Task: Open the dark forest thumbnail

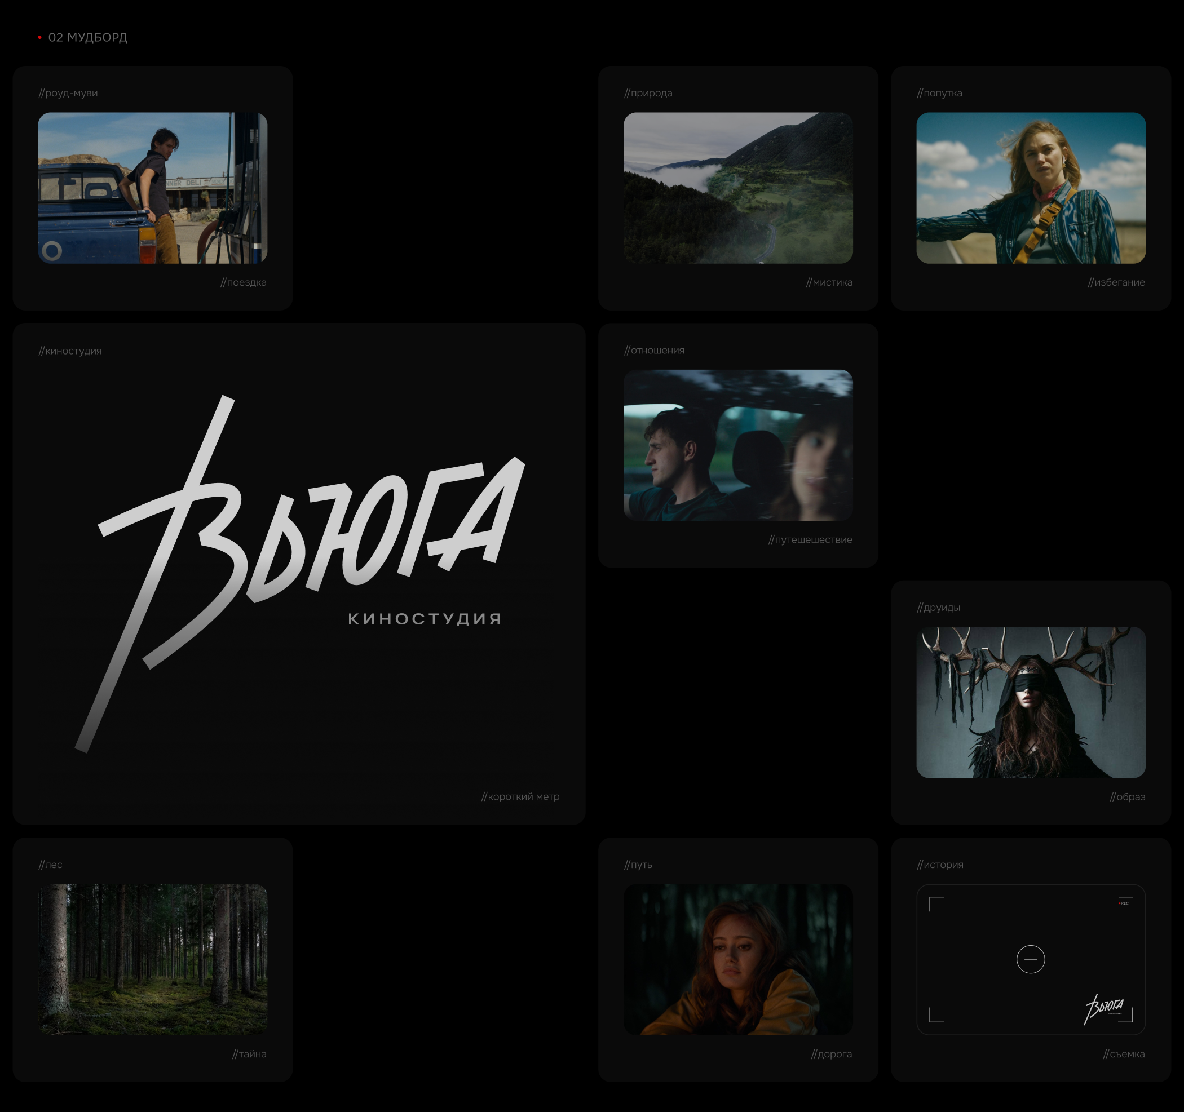Action: click(x=152, y=959)
